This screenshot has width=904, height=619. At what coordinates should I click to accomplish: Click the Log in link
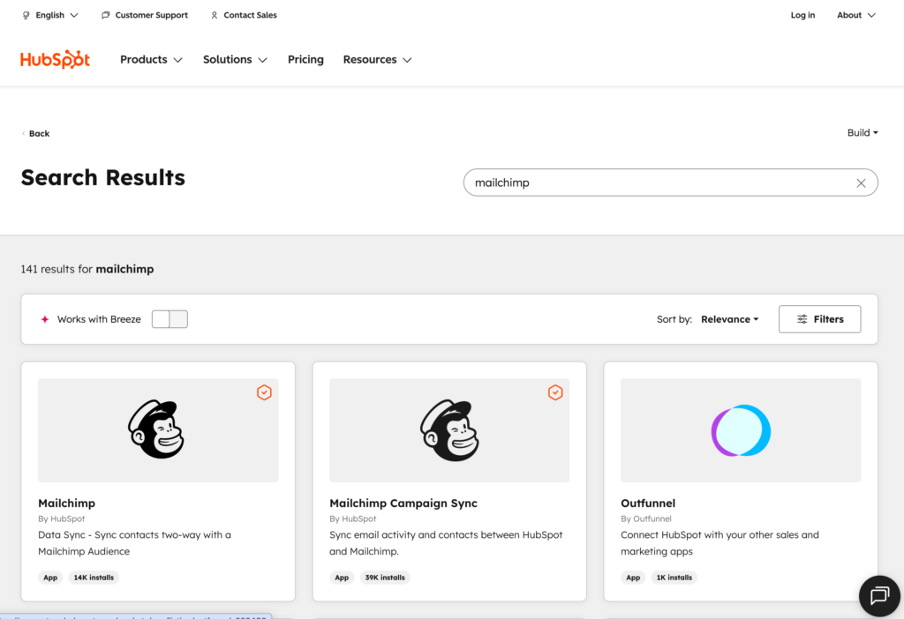802,15
